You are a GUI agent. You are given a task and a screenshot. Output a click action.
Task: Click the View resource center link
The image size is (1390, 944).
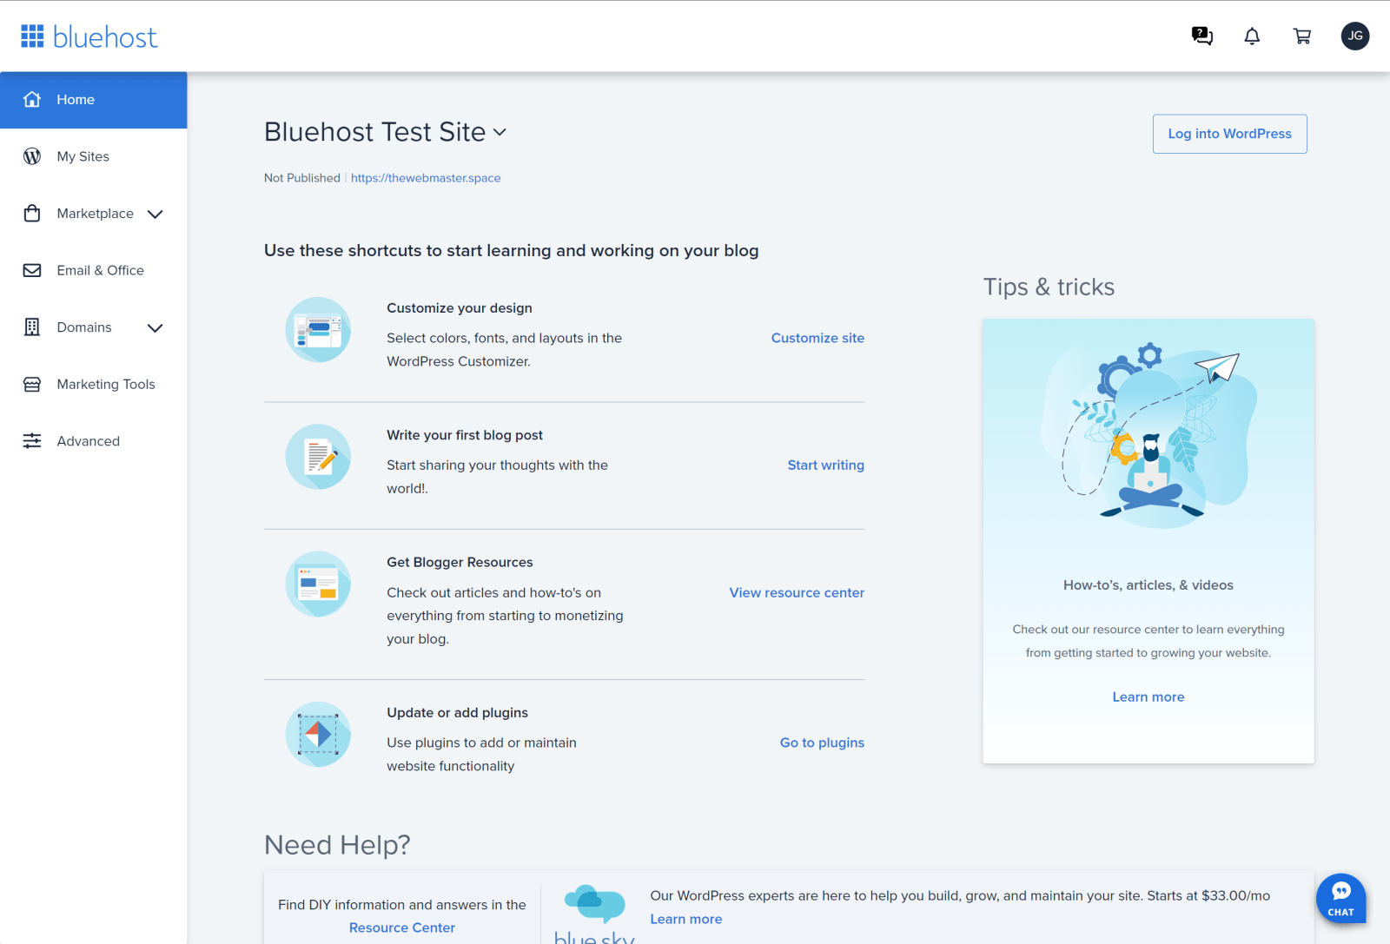[797, 592]
